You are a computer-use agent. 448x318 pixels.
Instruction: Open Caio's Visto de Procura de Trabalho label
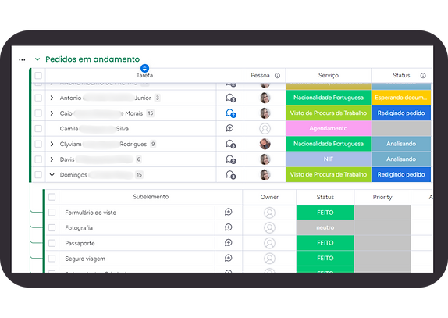pos(329,113)
